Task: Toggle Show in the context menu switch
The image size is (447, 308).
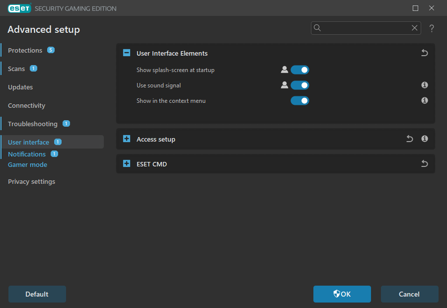Action: point(300,101)
